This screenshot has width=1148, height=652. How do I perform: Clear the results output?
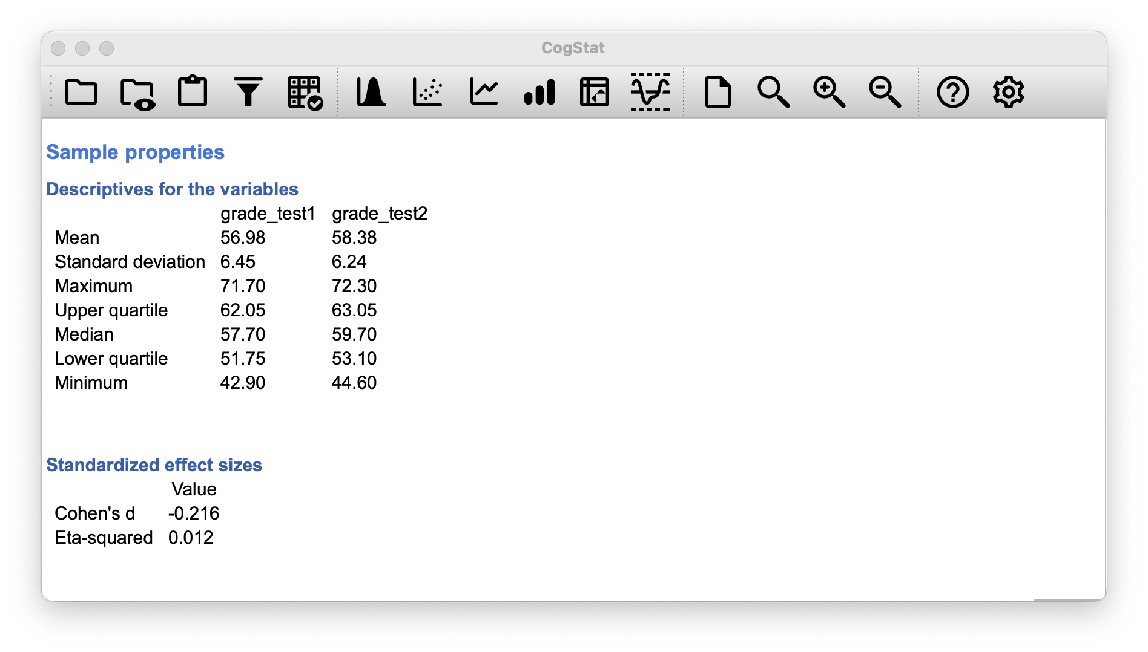pyautogui.click(x=717, y=92)
